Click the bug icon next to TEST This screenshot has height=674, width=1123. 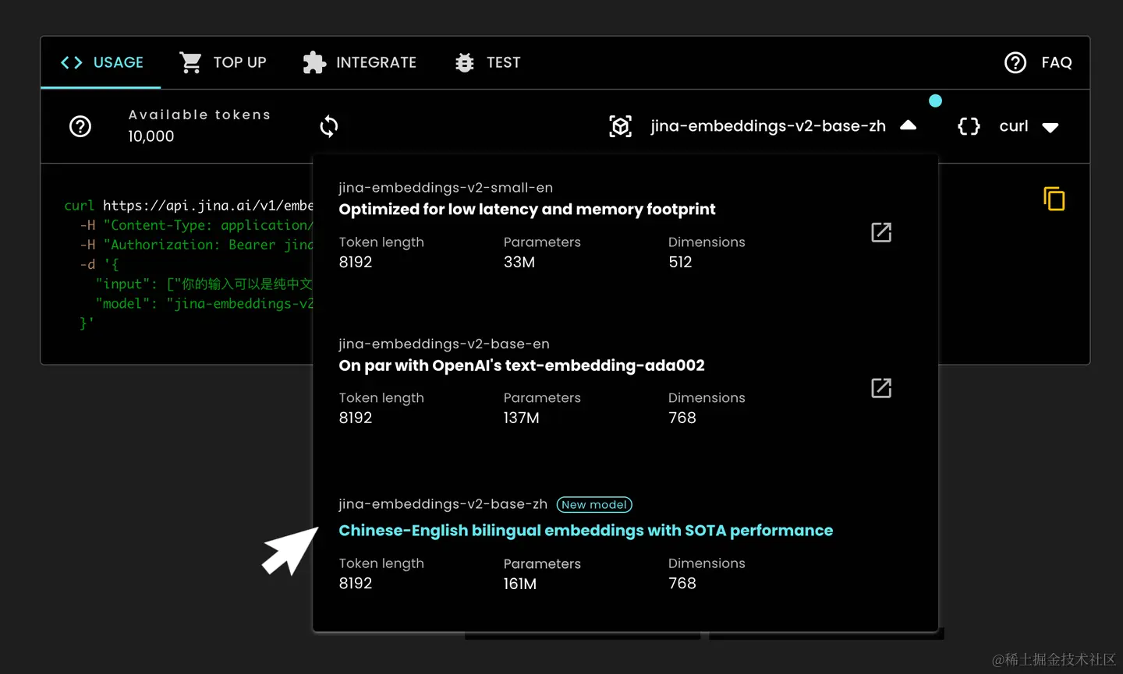click(x=465, y=62)
